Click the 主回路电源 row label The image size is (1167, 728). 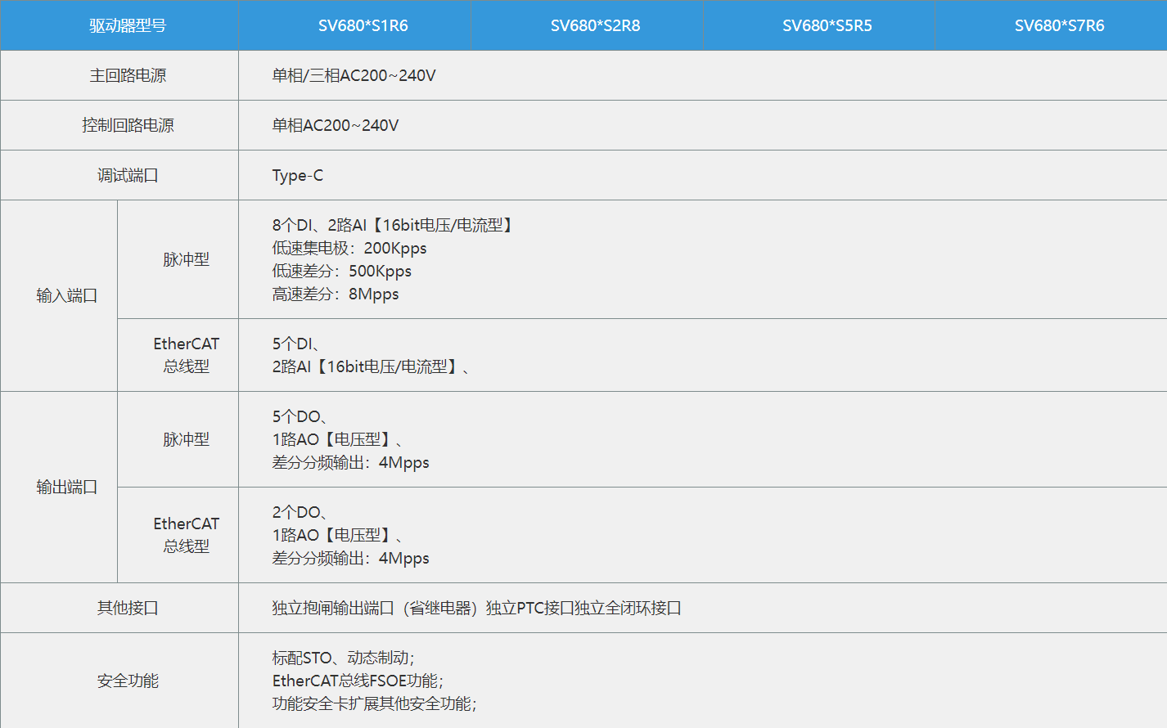pos(128,75)
